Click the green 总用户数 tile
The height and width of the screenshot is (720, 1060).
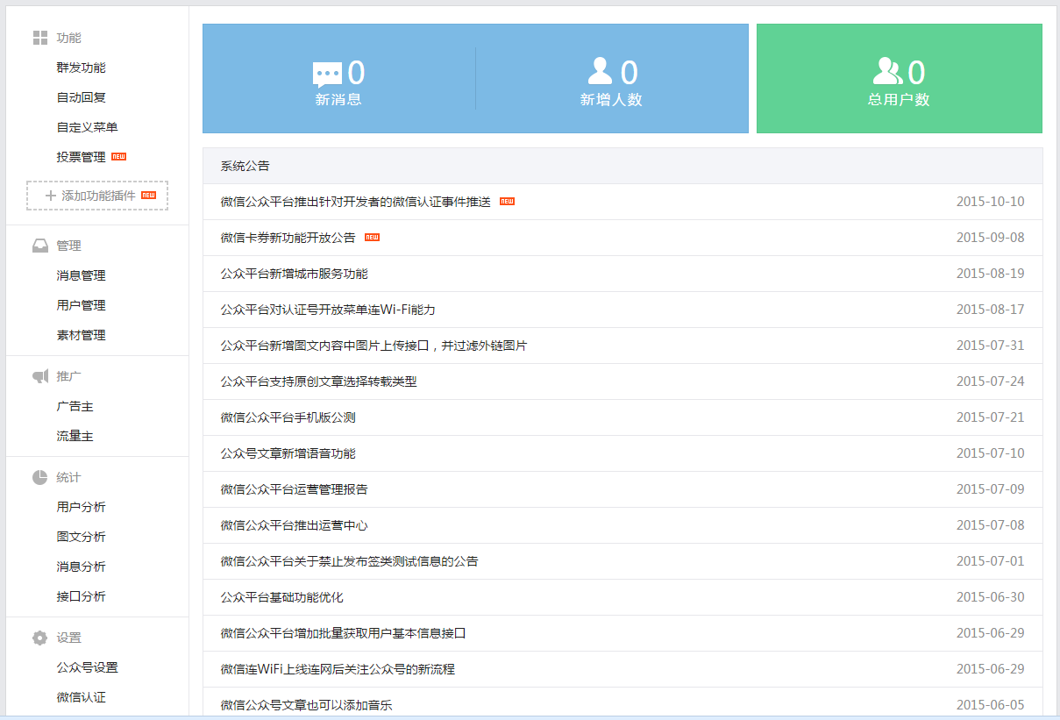(x=899, y=79)
